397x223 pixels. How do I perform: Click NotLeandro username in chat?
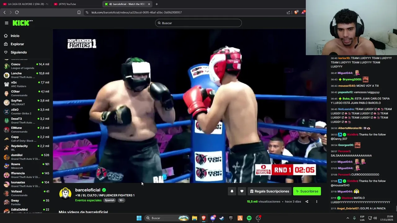346,109
